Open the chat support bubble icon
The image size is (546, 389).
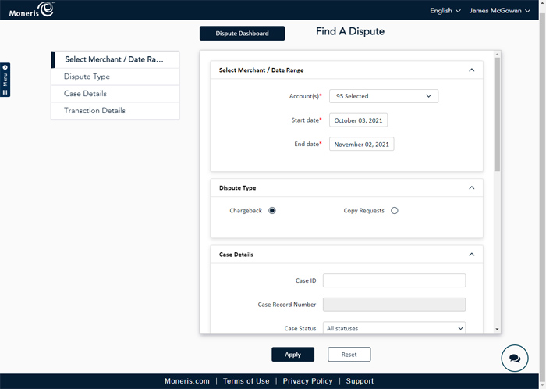(x=514, y=359)
